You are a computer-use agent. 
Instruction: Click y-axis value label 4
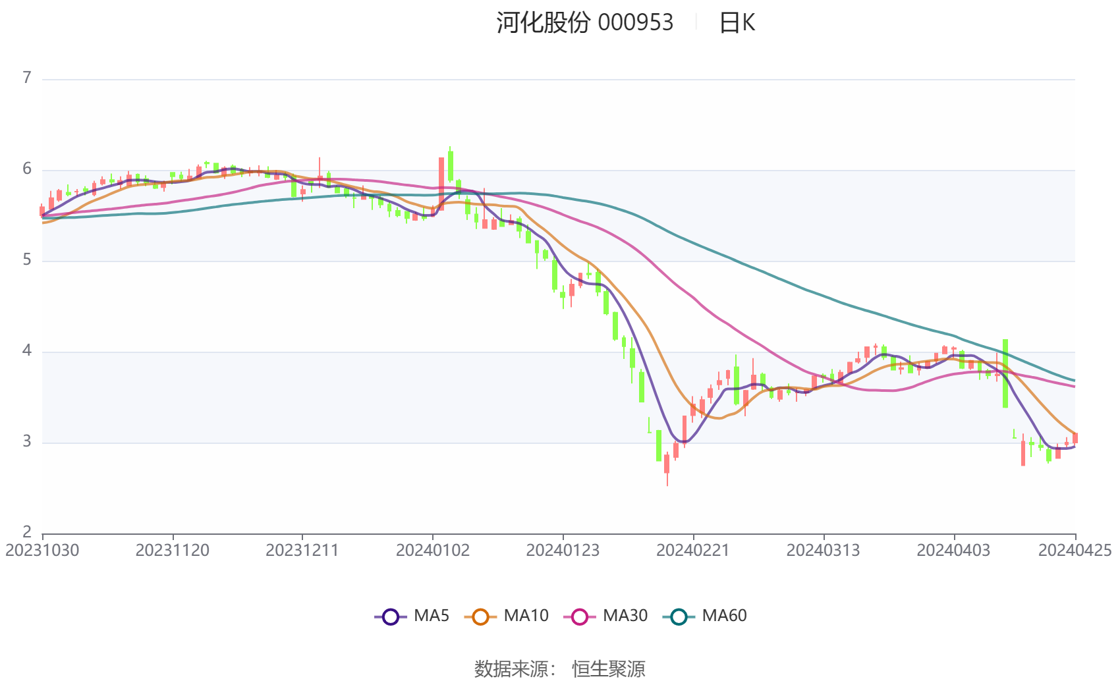click(27, 351)
